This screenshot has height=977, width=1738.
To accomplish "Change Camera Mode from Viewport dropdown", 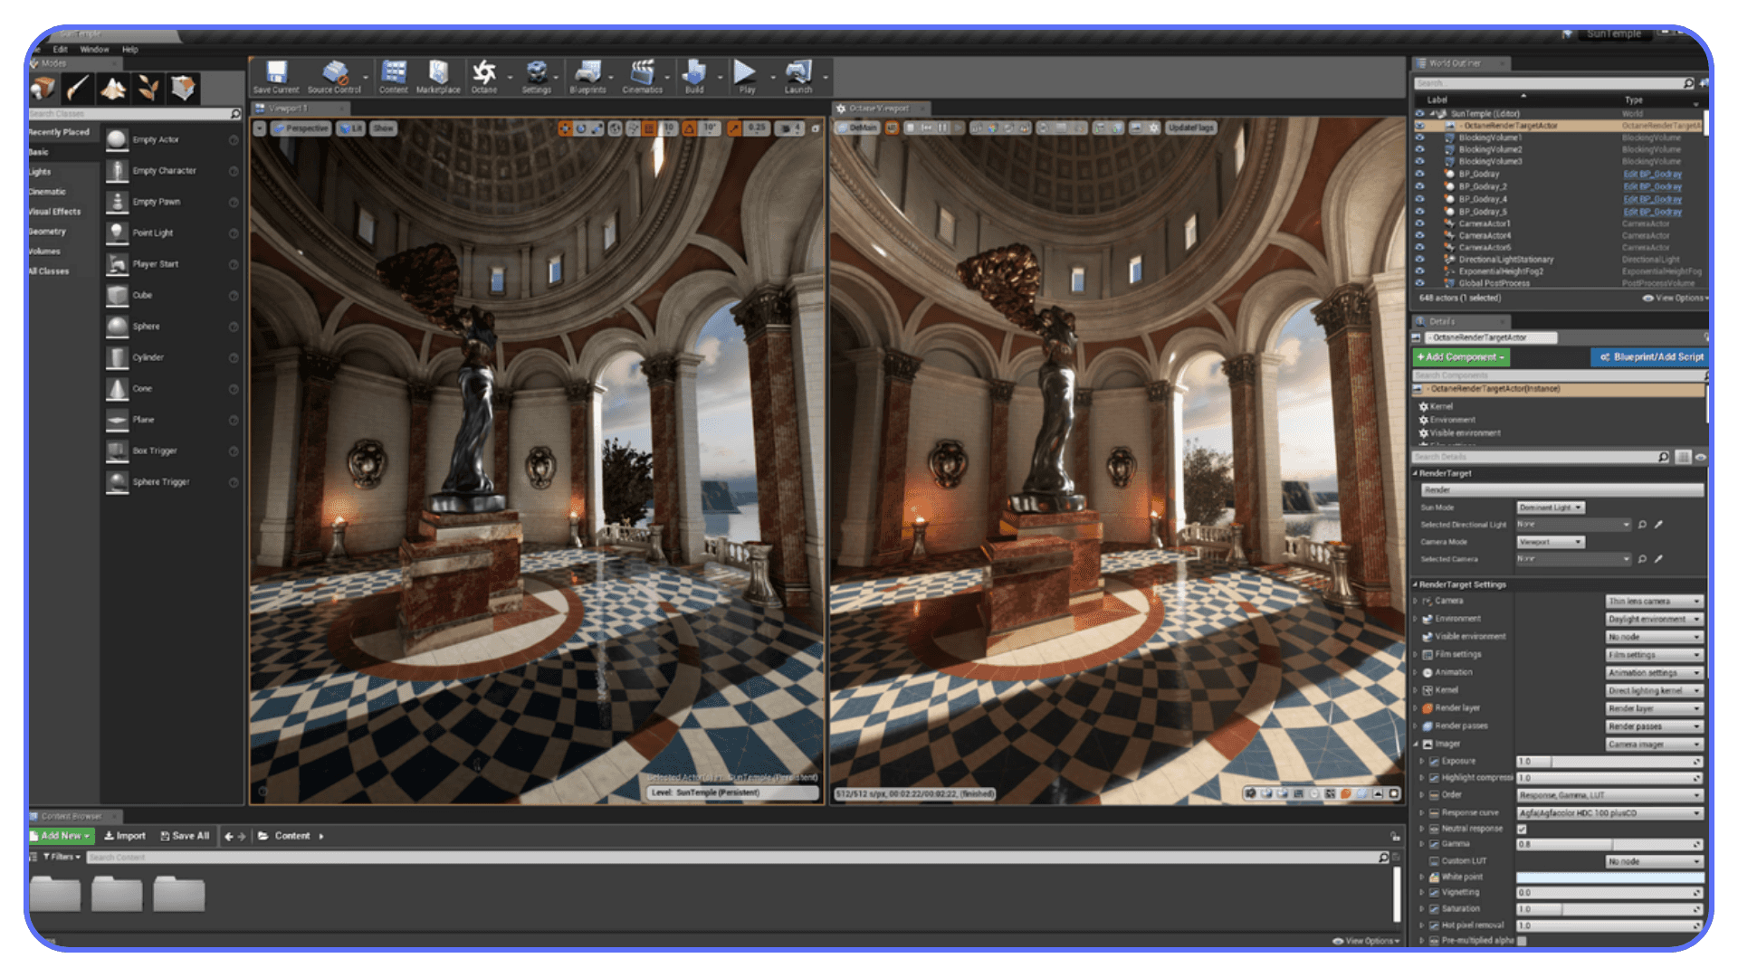I will pos(1550,542).
